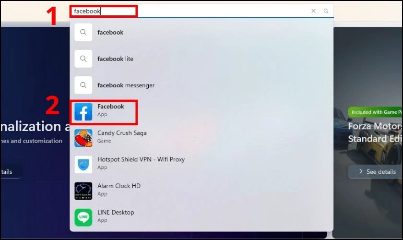This screenshot has height=240, width=403.
Task: Open the Facebook app icon result
Action: pos(83,112)
